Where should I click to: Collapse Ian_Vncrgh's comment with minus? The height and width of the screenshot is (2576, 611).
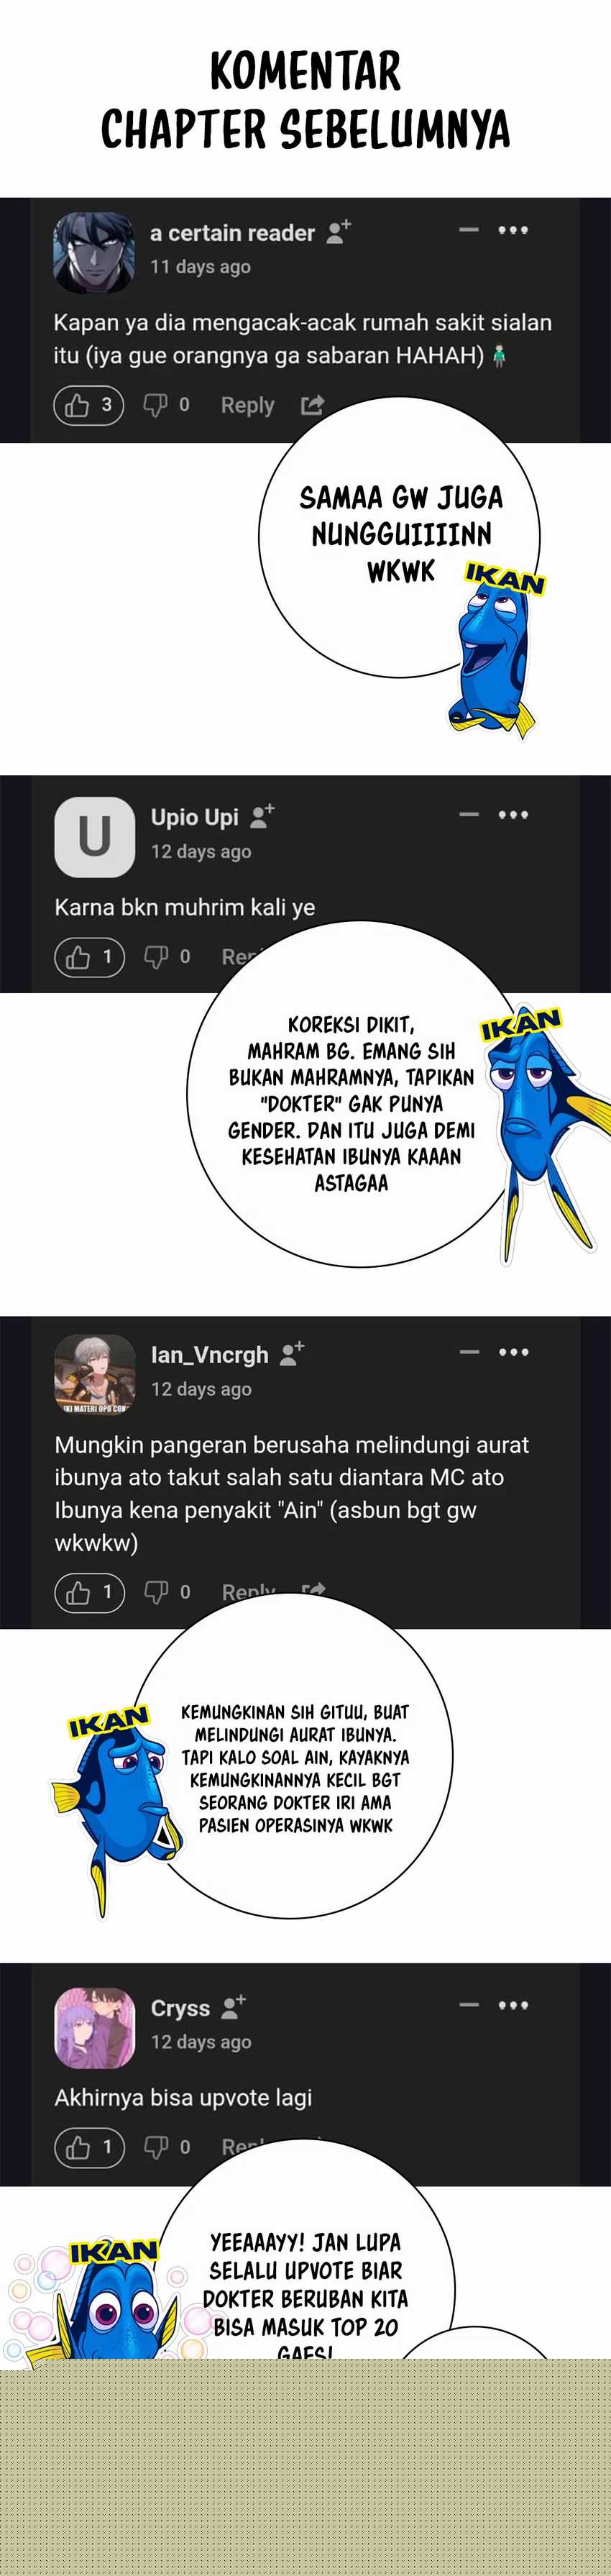click(x=469, y=1352)
